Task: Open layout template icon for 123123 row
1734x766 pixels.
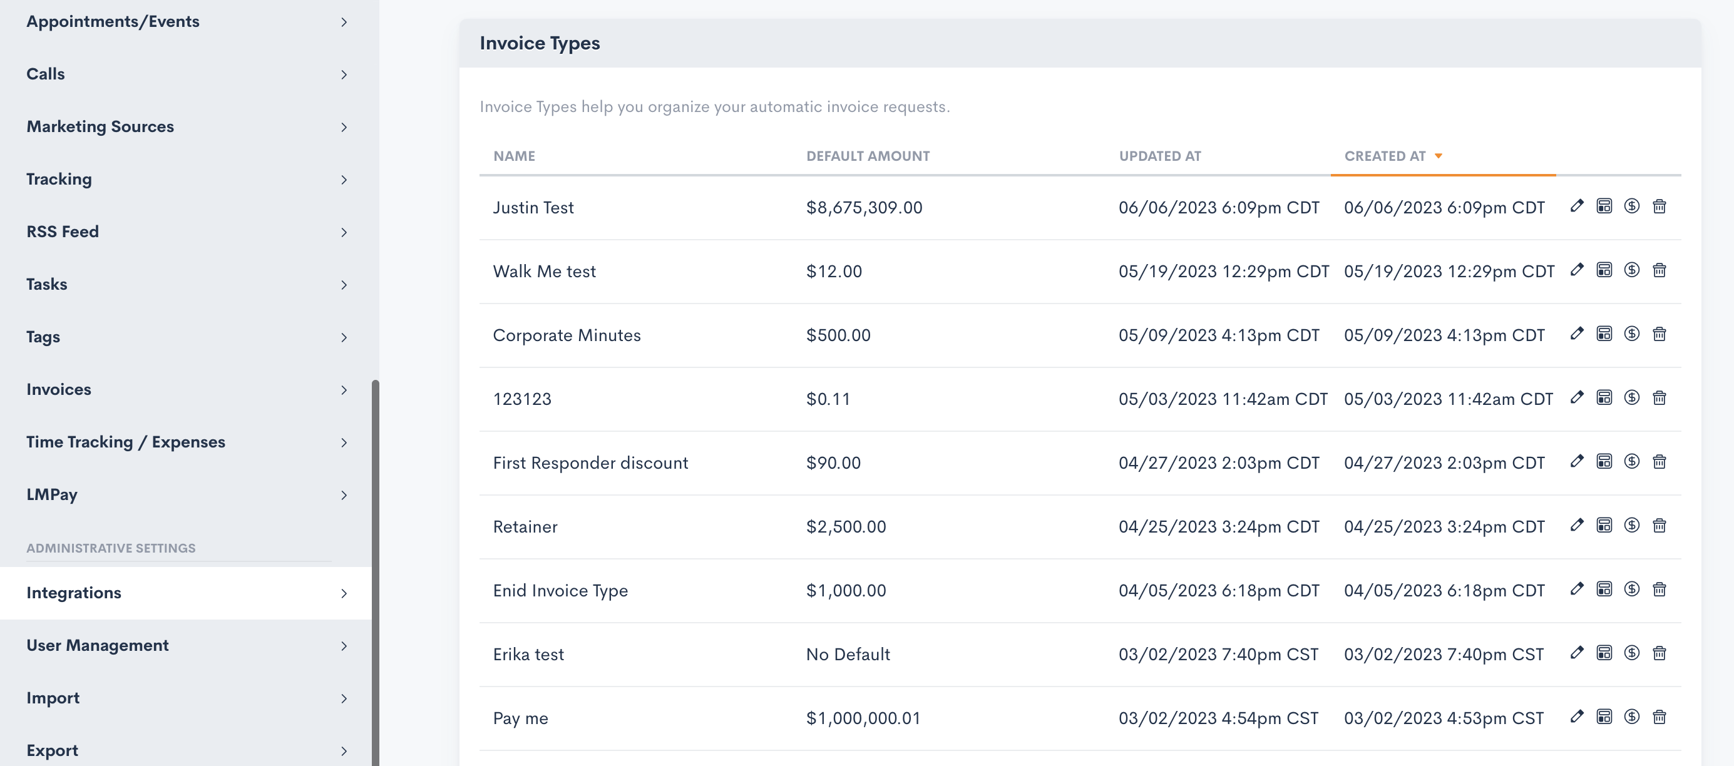Action: [x=1604, y=398]
